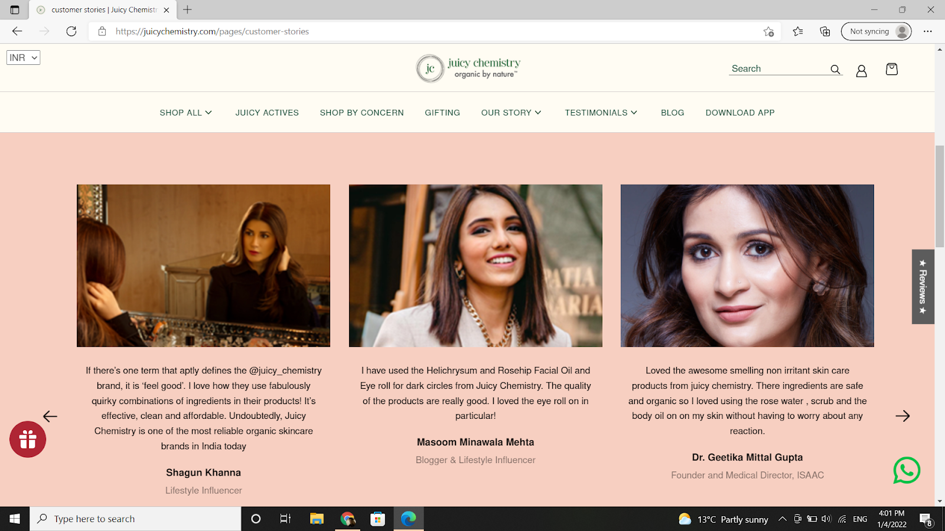
Task: Show next testimonials with right arrow
Action: [x=902, y=416]
